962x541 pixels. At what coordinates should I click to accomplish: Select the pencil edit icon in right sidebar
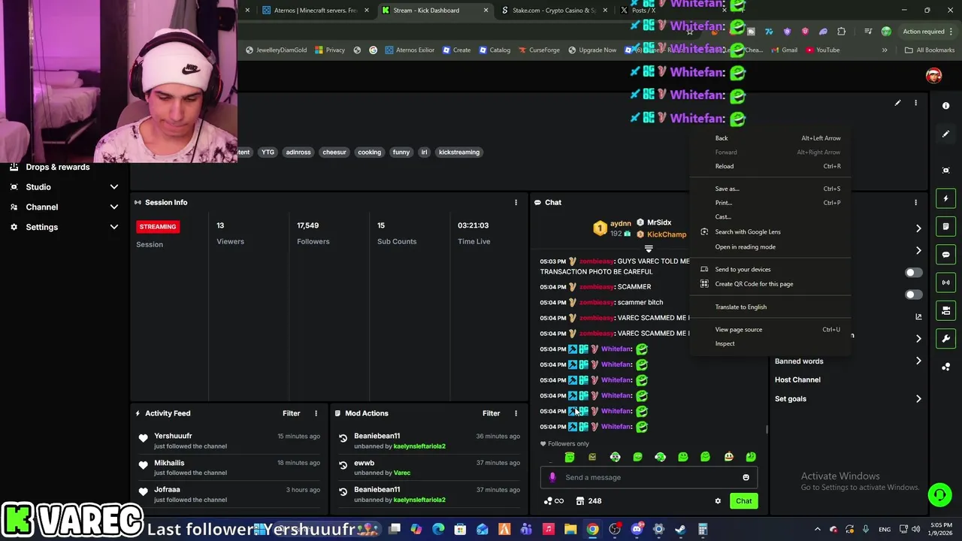(x=945, y=134)
